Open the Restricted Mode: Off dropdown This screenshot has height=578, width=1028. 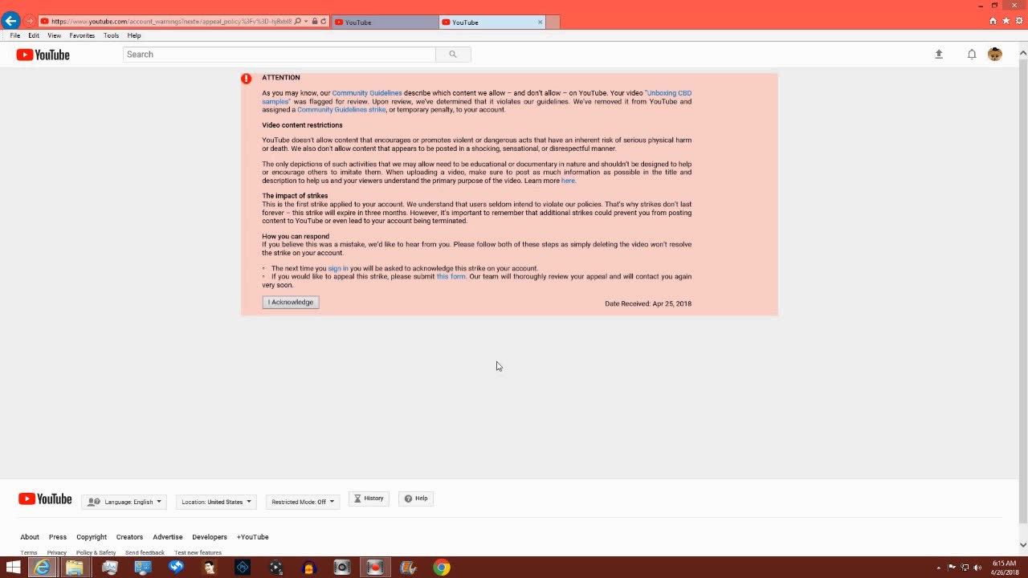click(303, 502)
